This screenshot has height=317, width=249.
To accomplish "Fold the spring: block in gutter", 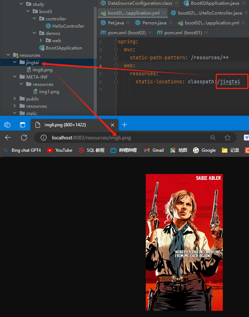I will (116, 41).
